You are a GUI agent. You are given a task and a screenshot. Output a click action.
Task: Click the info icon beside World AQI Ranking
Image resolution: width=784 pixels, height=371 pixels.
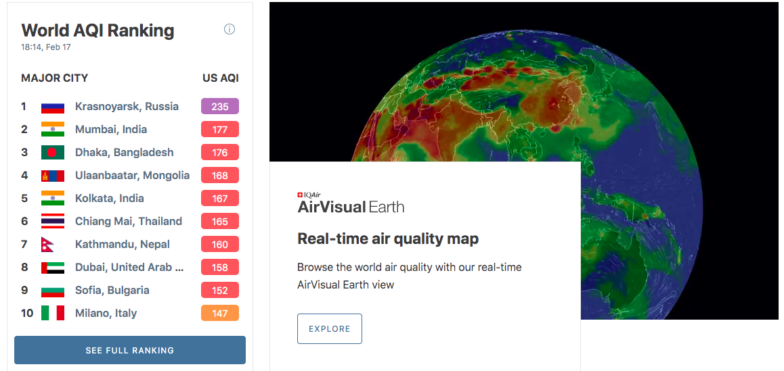click(x=229, y=29)
